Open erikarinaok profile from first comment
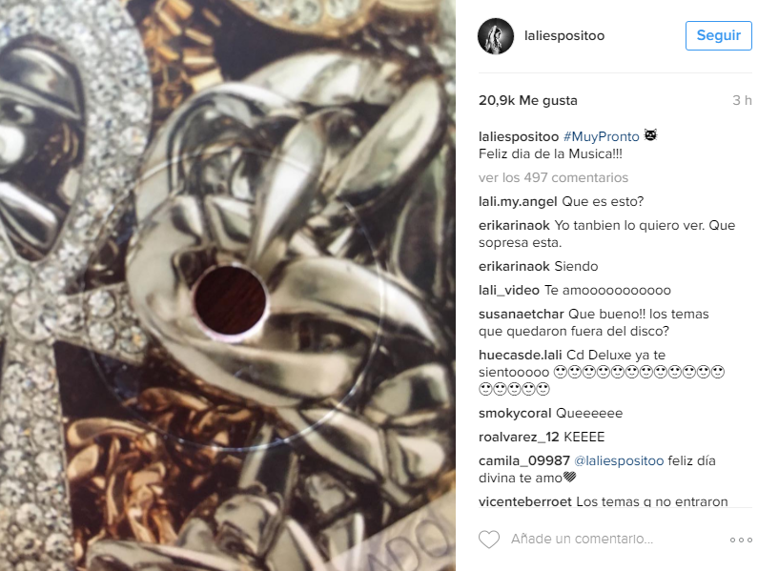Screen dimensions: 758x571 [x=514, y=225]
